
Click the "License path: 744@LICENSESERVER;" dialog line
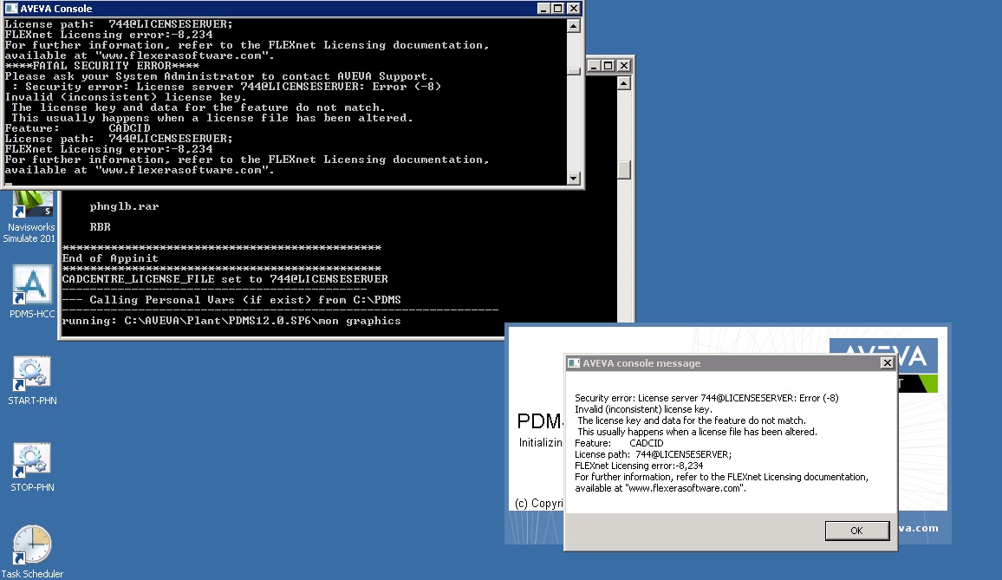(653, 454)
